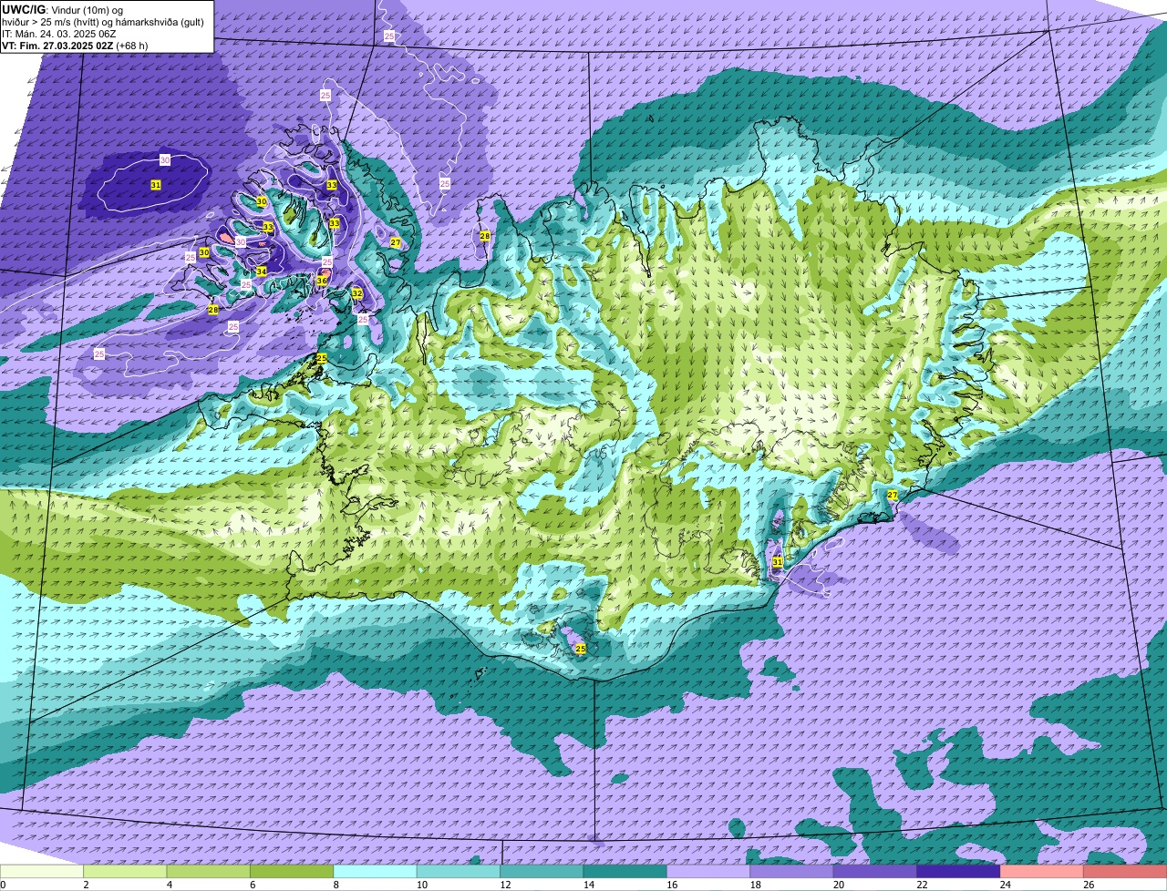Click the legend tick value 26
Screen dimensions: 1167x891
click(x=1089, y=885)
